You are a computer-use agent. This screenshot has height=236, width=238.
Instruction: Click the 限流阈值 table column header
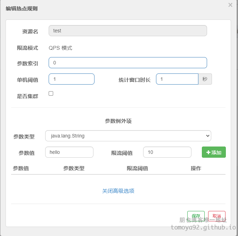click(137, 168)
